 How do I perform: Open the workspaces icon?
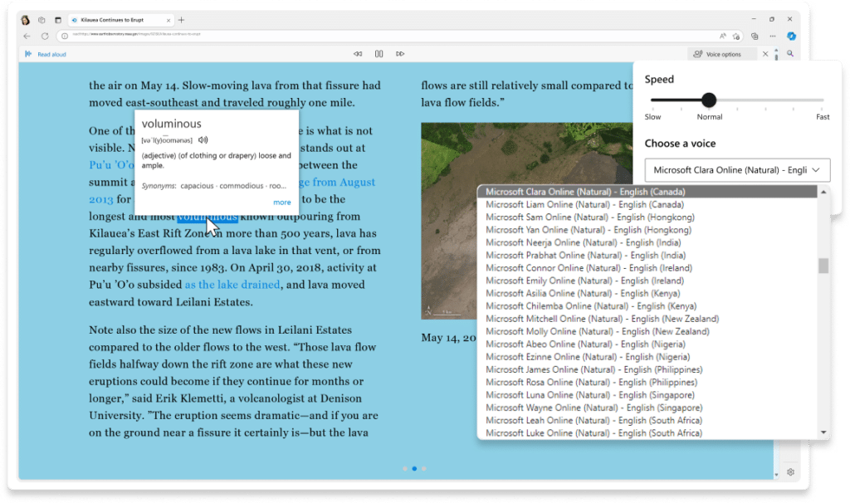coord(42,20)
